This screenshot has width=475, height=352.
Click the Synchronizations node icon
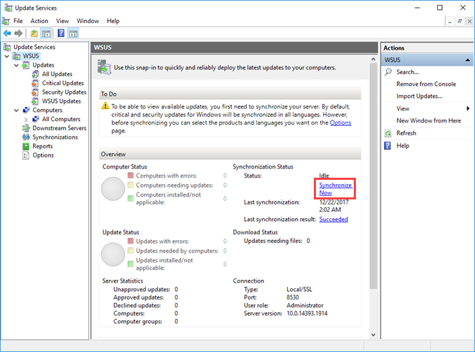26,137
